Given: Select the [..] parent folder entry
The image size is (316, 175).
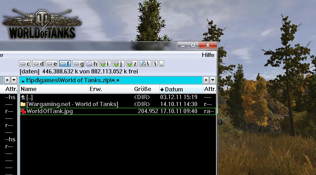Looking at the screenshot, I should (118, 97).
